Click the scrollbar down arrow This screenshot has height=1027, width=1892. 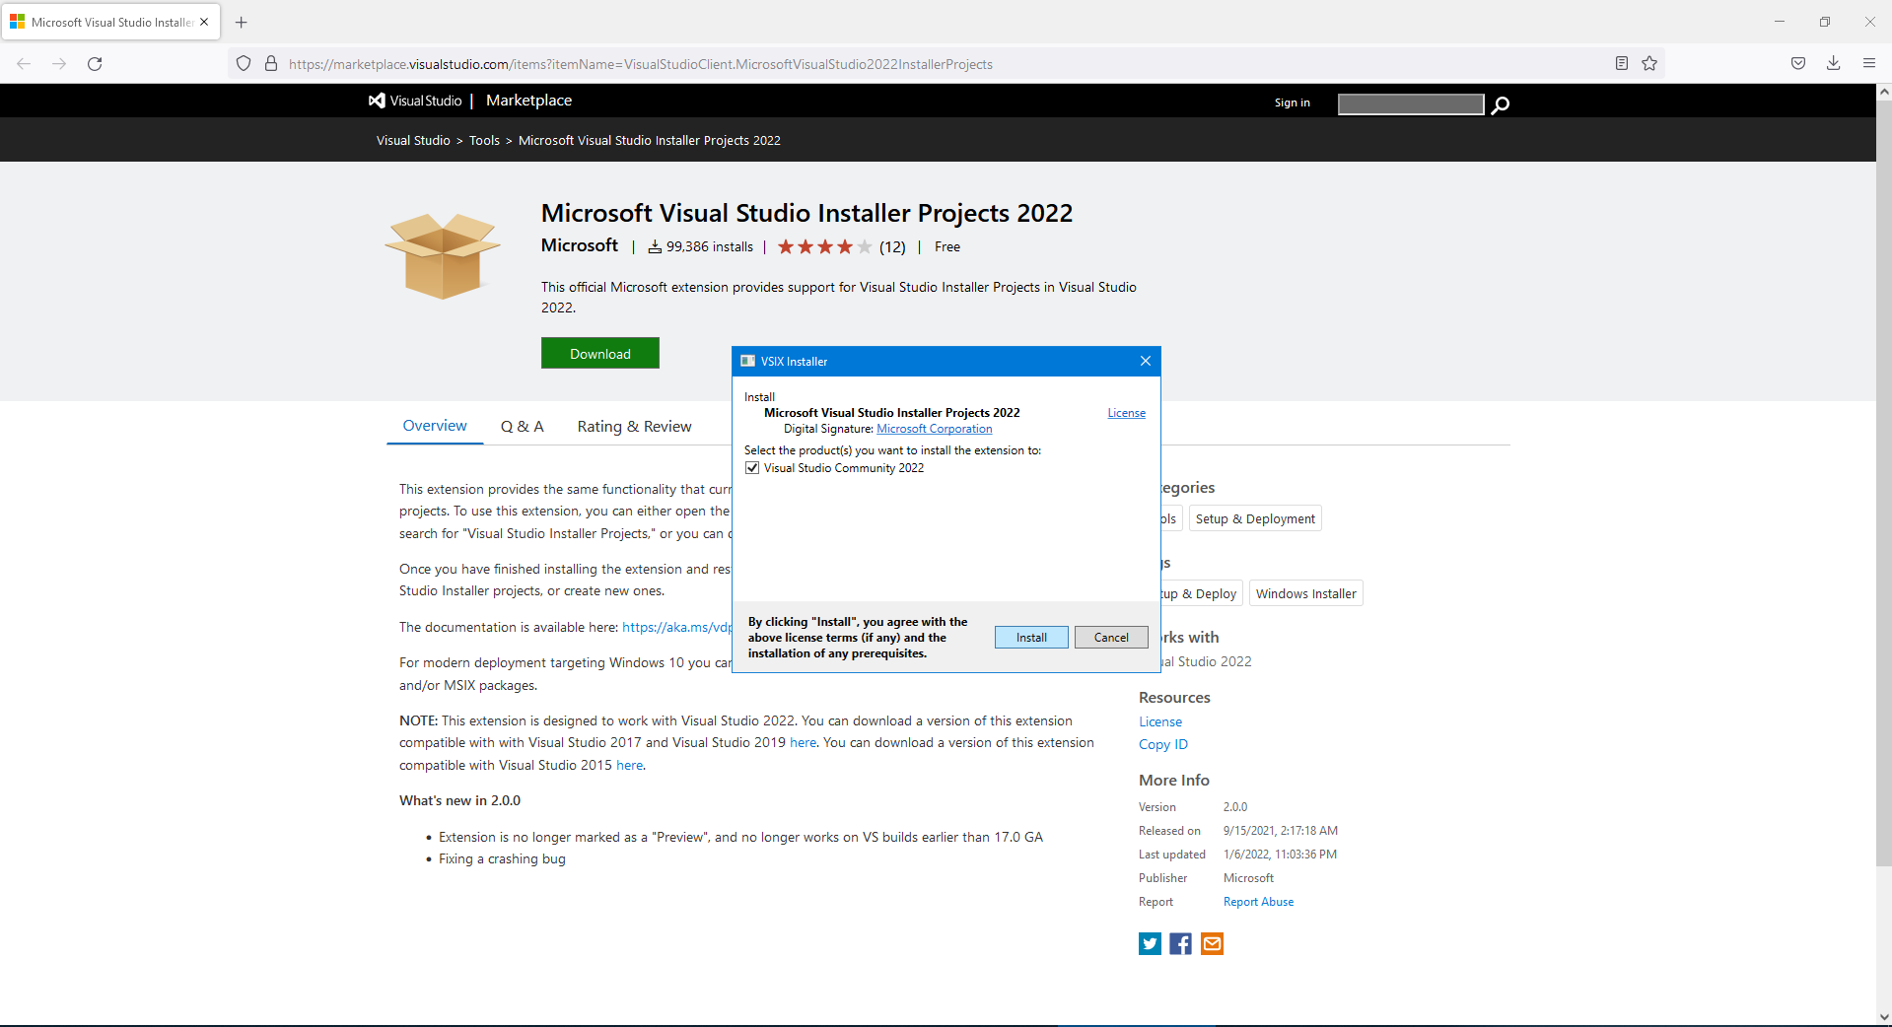coord(1884,1017)
